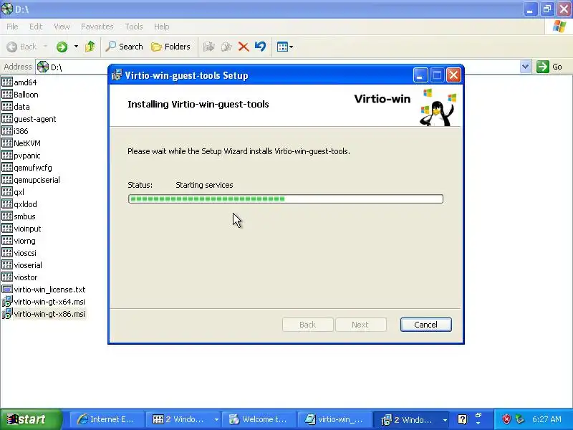
Task: Select the pvpanic folder
Action: [21, 156]
